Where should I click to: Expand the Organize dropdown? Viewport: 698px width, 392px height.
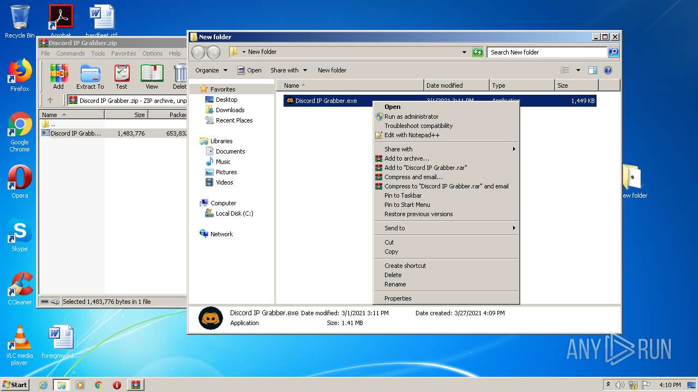(211, 70)
